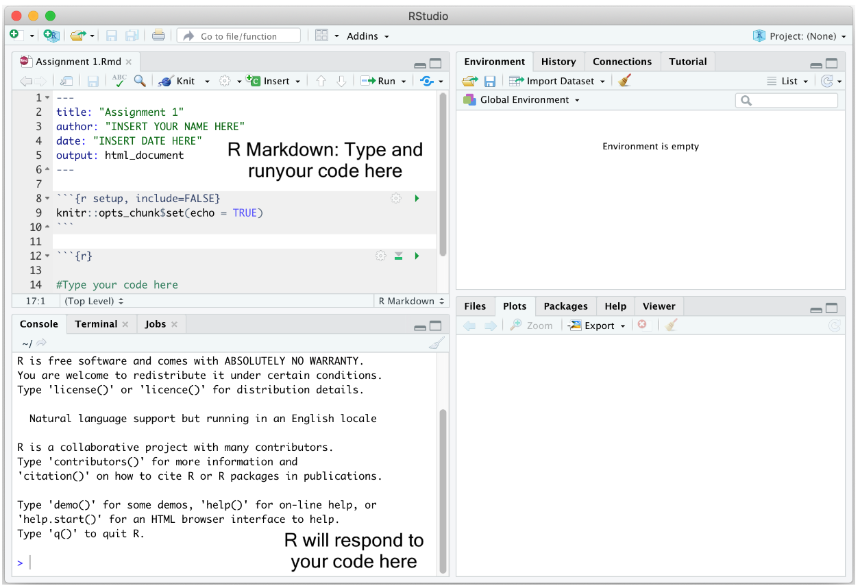Open the New File dropdown arrow
This screenshot has height=588, width=860.
point(32,36)
